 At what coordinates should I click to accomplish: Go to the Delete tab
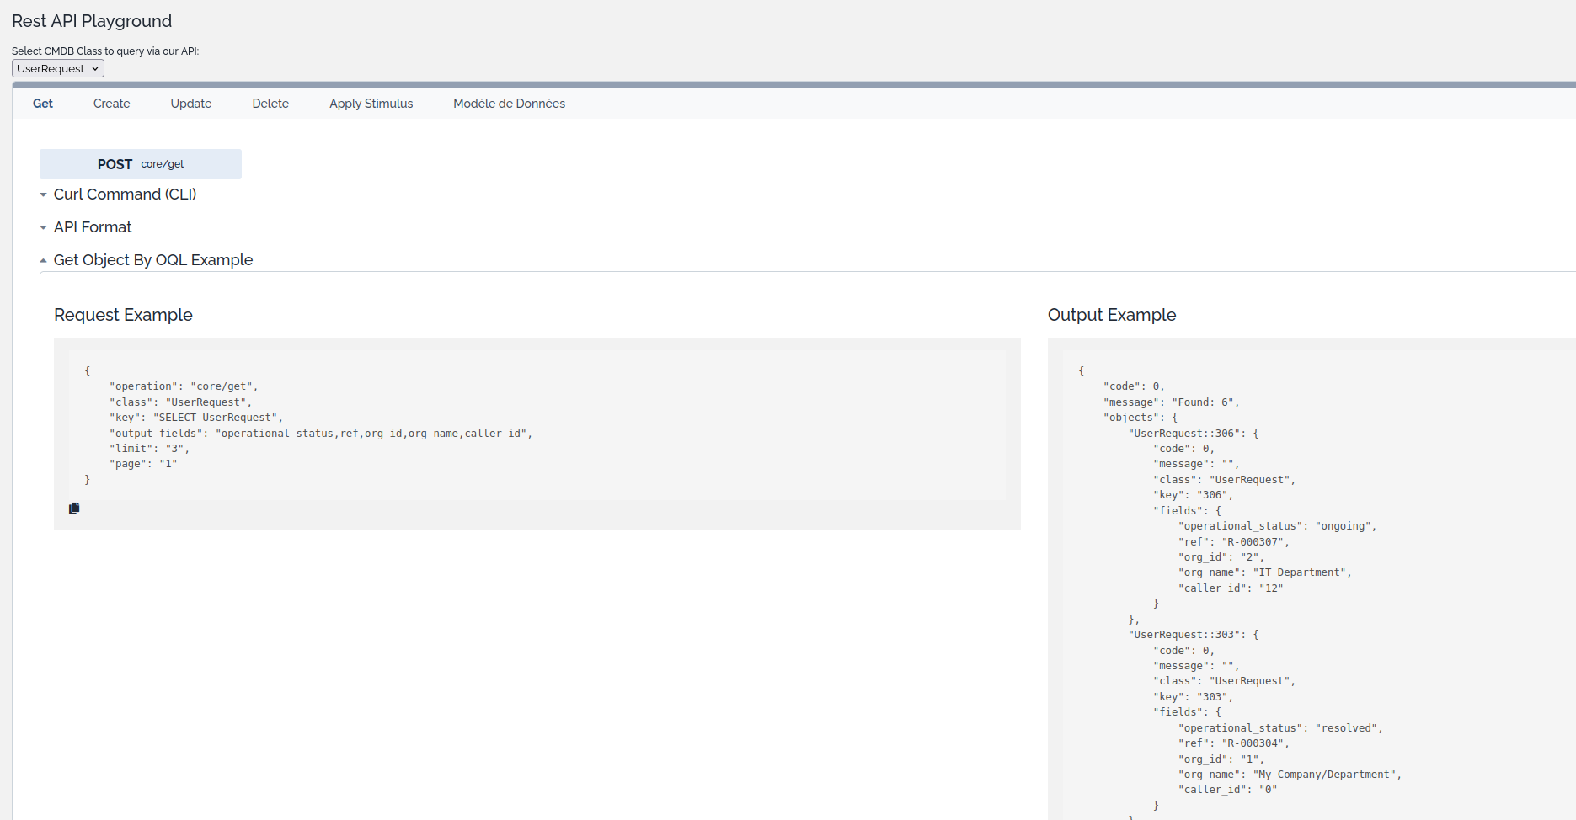pos(270,104)
